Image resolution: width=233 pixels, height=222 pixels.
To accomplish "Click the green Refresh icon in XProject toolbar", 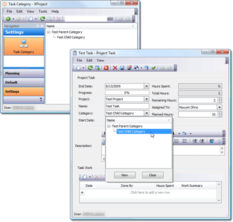I will point(42,19).
